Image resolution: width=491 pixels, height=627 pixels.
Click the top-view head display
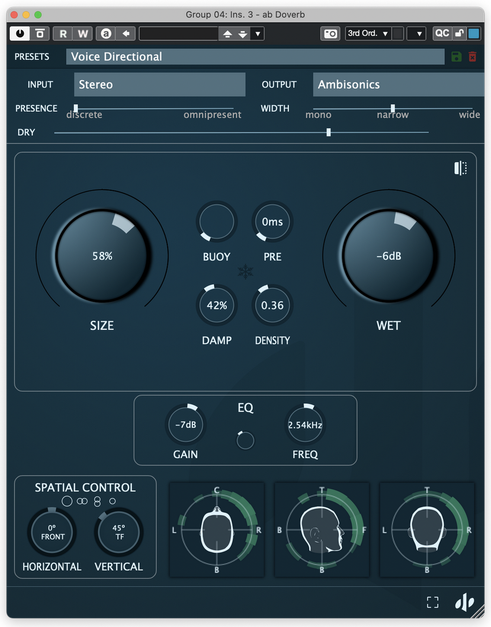[217, 530]
